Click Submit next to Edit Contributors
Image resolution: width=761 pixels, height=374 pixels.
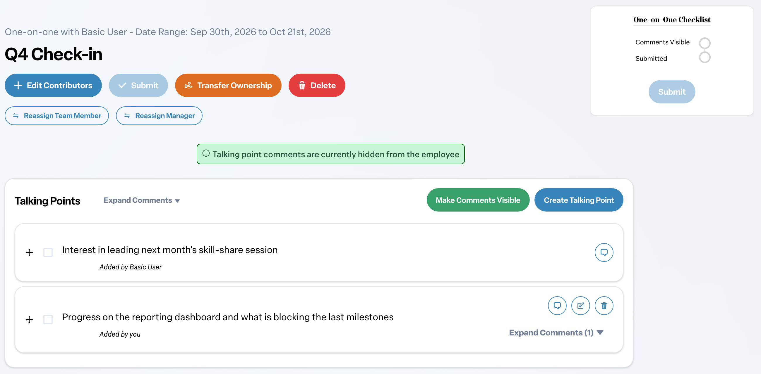coord(138,85)
